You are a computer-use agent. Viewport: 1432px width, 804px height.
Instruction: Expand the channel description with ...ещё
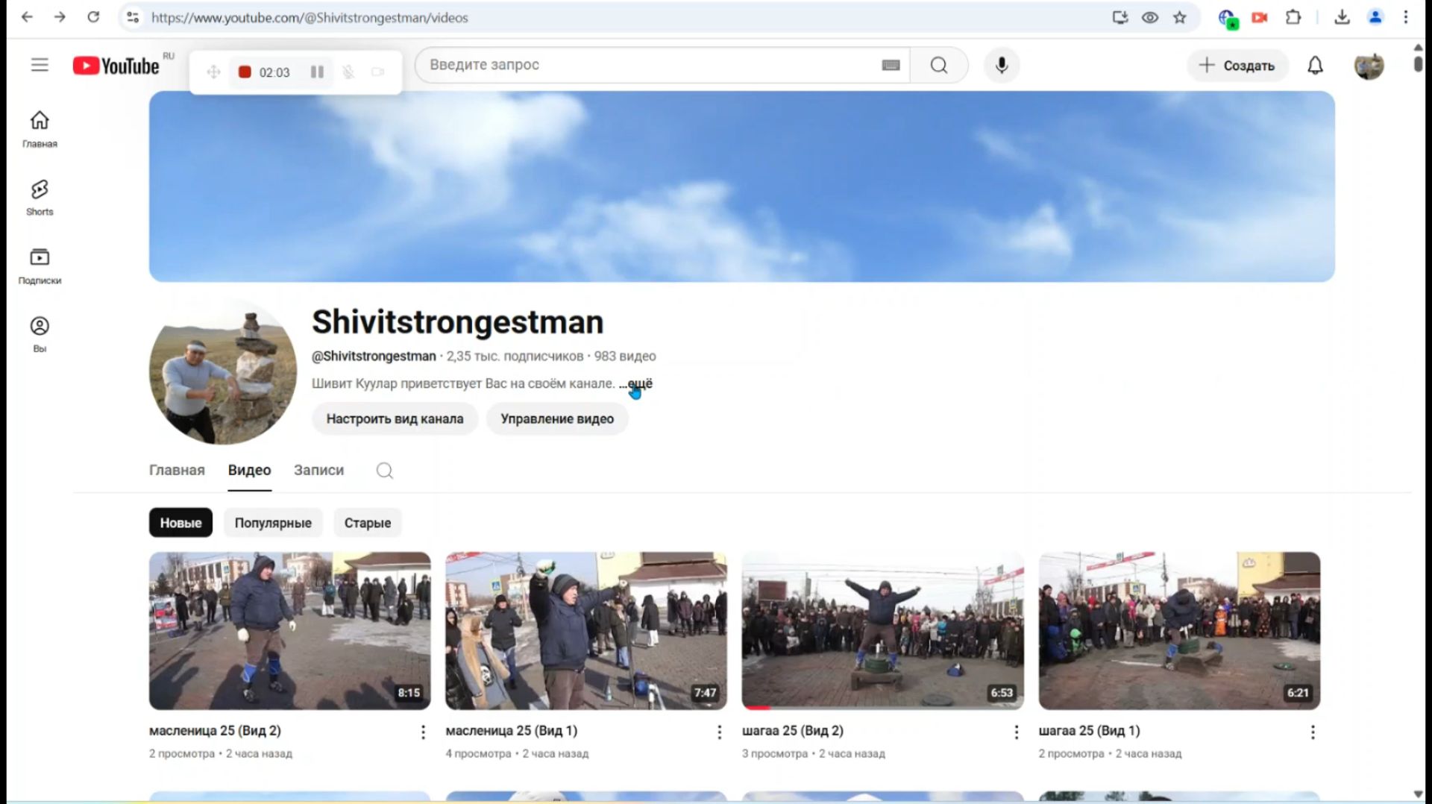pos(638,383)
